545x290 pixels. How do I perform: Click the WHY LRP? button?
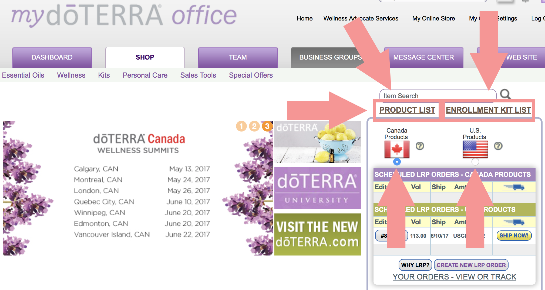point(415,265)
